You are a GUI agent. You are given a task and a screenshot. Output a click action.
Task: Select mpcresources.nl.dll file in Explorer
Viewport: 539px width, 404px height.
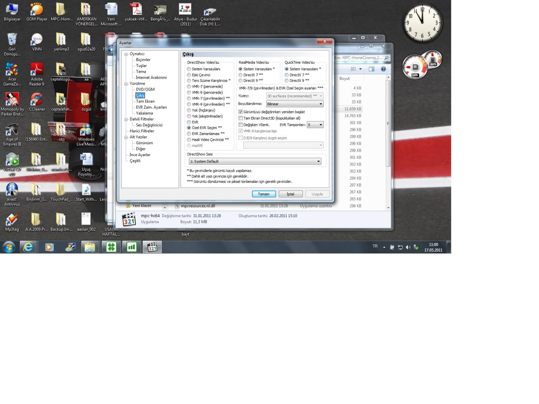coord(198,206)
